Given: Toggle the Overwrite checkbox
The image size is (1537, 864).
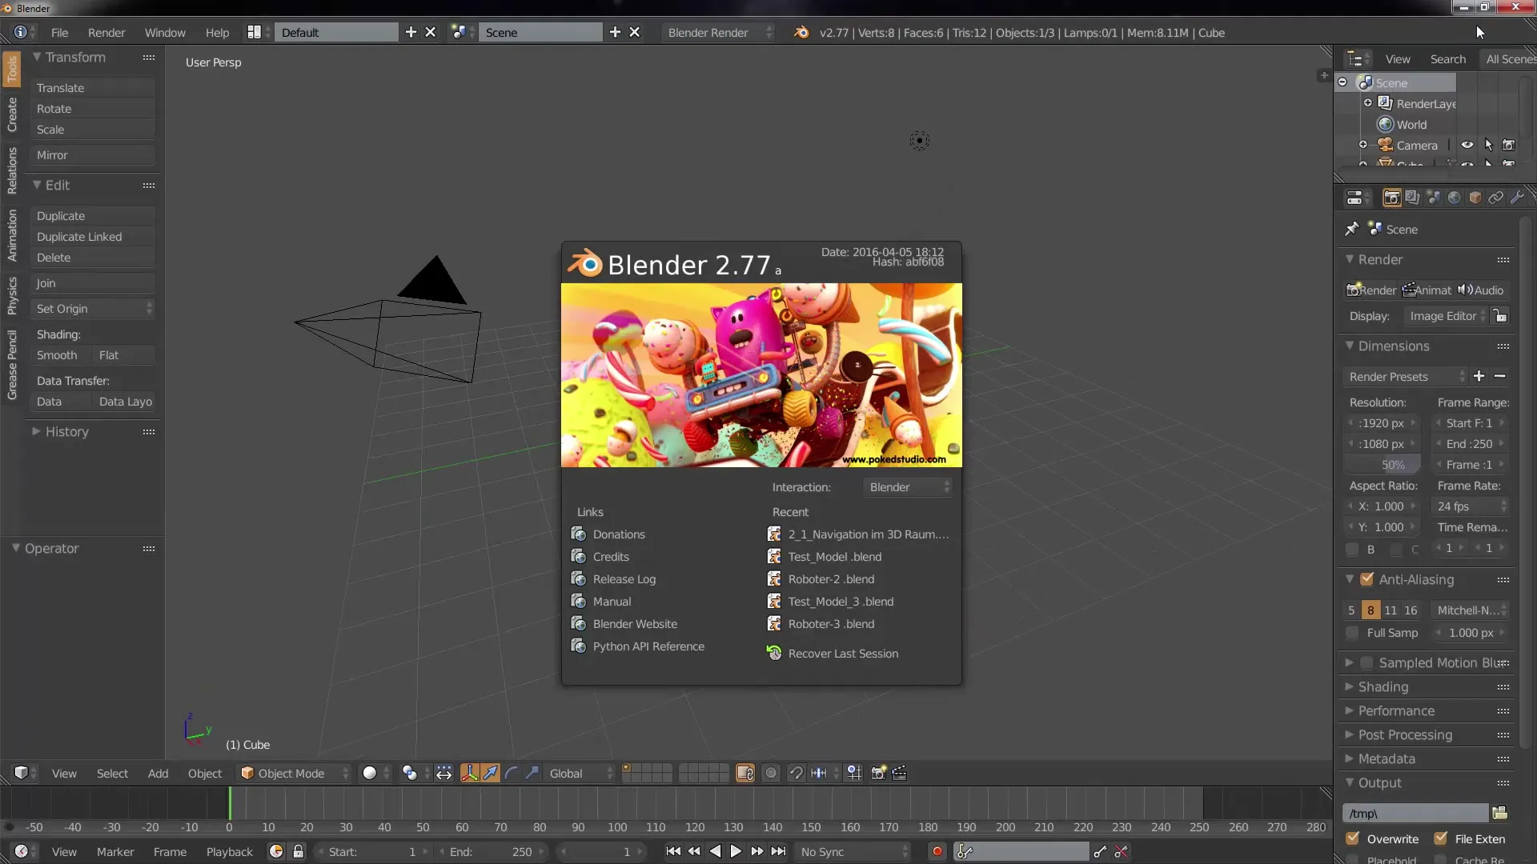Looking at the screenshot, I should pos(1353,838).
